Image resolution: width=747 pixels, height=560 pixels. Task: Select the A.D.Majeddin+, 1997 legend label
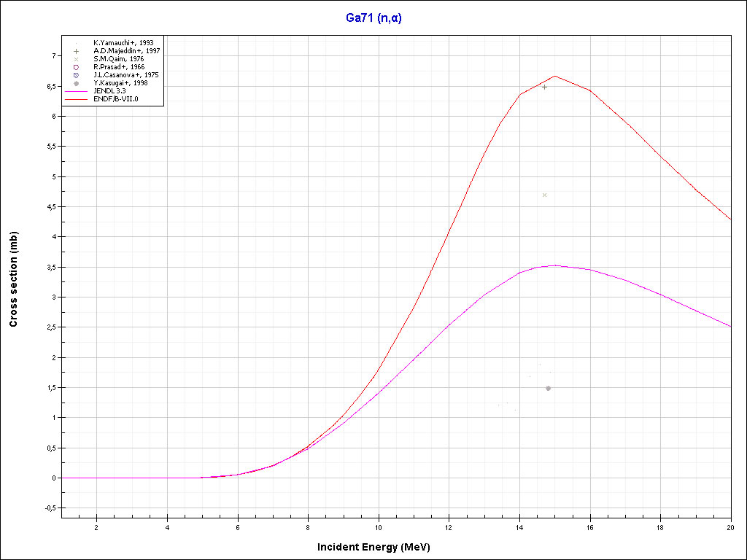tap(126, 51)
